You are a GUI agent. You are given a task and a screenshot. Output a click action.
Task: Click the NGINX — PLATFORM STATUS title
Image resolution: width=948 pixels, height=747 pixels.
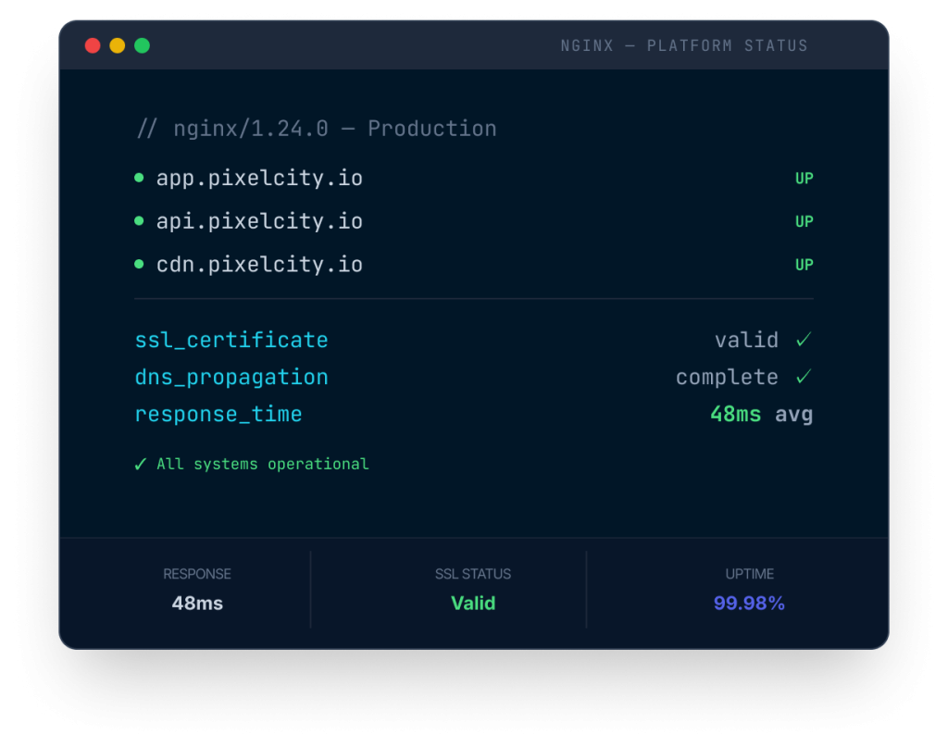[684, 45]
